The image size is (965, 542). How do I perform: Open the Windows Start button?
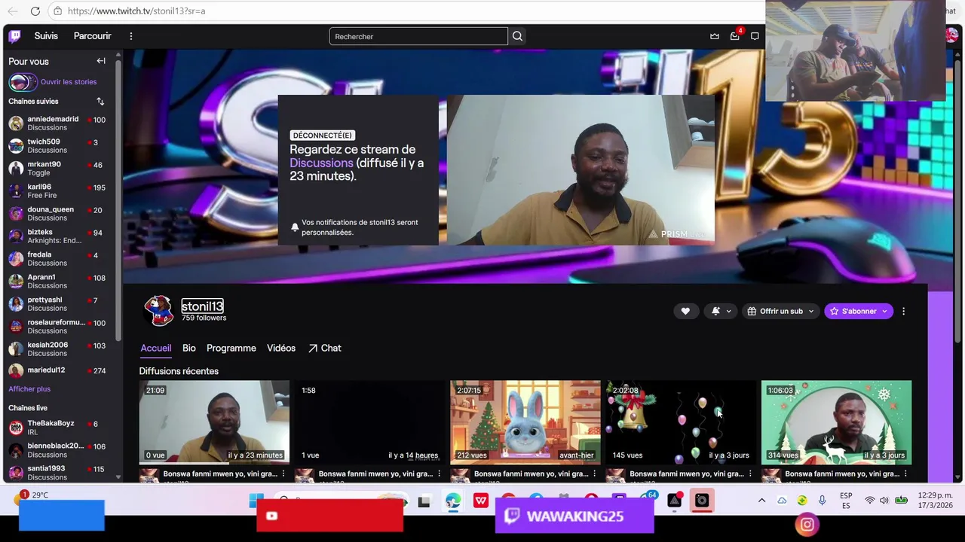[256, 501]
